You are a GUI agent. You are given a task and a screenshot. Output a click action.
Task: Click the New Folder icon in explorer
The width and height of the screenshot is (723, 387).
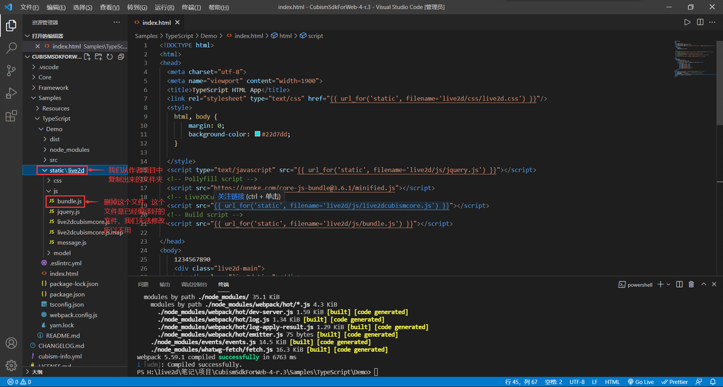[98, 56]
